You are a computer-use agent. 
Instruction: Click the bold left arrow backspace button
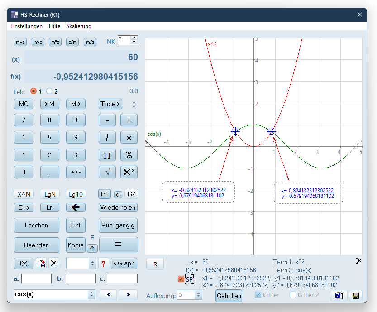pos(76,207)
